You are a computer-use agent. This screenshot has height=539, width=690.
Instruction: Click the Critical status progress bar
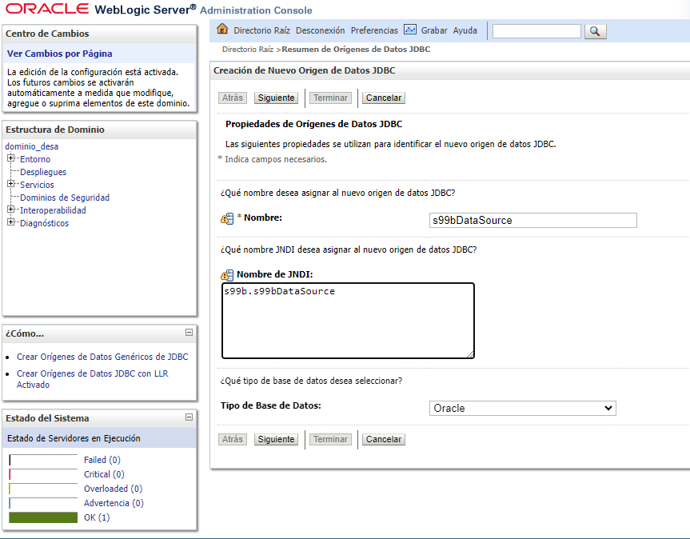[x=43, y=474]
